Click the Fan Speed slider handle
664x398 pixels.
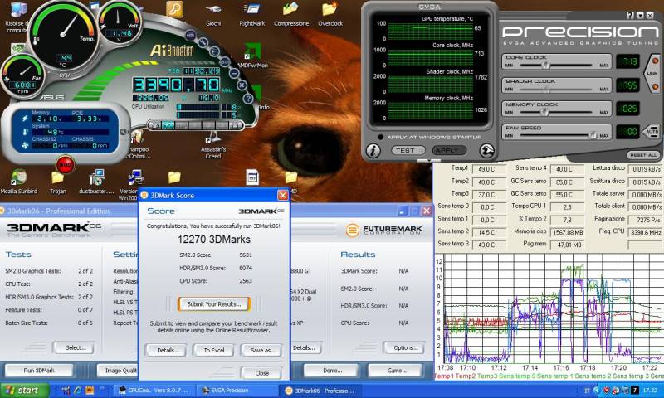coord(593,136)
